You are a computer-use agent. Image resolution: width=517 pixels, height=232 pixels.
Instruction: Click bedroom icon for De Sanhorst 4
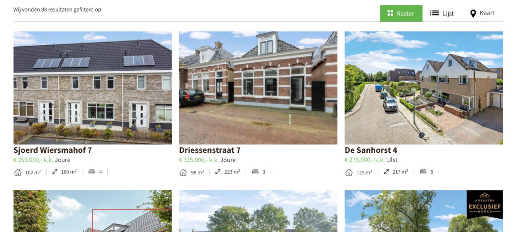[x=423, y=172]
